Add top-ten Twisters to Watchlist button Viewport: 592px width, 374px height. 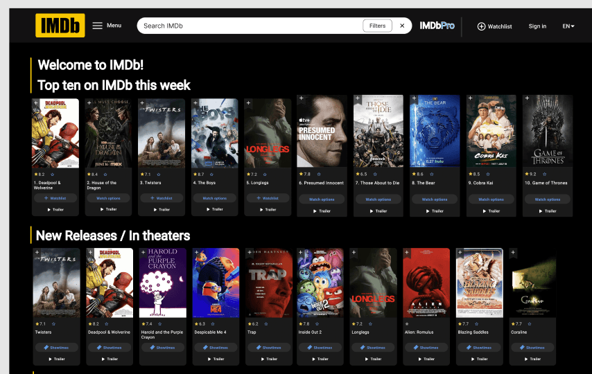(x=162, y=198)
